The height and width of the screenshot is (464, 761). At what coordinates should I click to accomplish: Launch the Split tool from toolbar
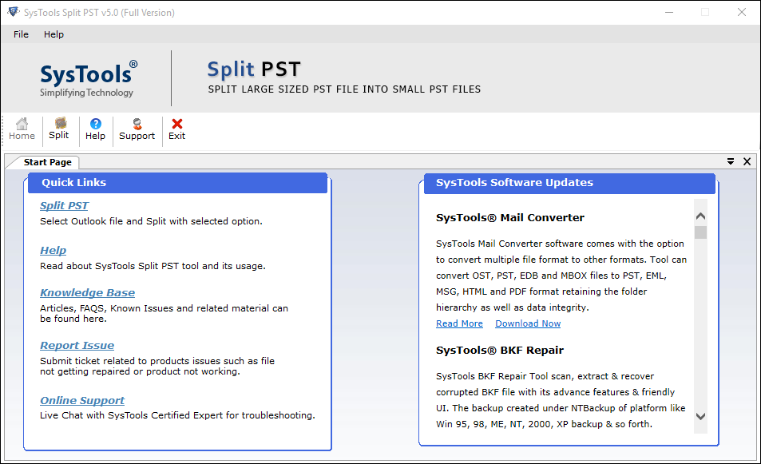click(x=59, y=129)
